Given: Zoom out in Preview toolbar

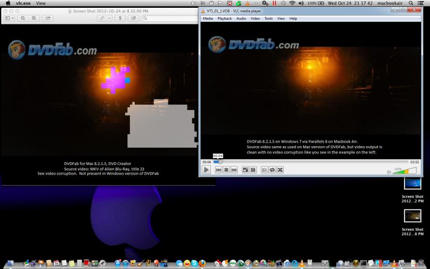Looking at the screenshot, I should 23,18.
